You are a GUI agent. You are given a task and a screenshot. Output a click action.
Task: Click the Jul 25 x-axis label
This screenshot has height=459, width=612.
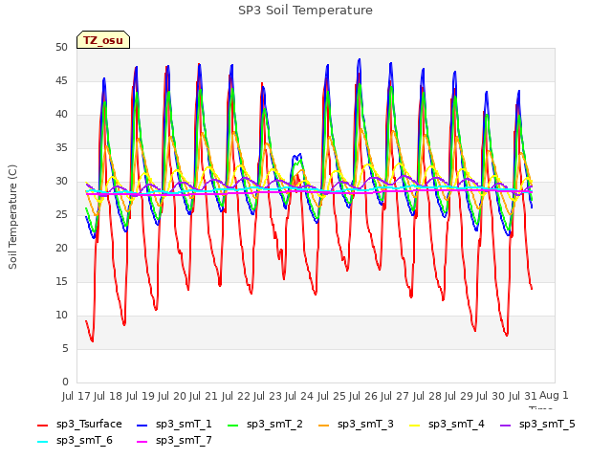point(332,396)
